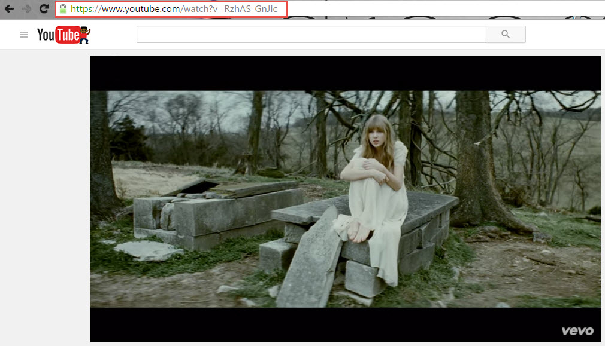Reload the page with the refresh icon

[x=44, y=8]
